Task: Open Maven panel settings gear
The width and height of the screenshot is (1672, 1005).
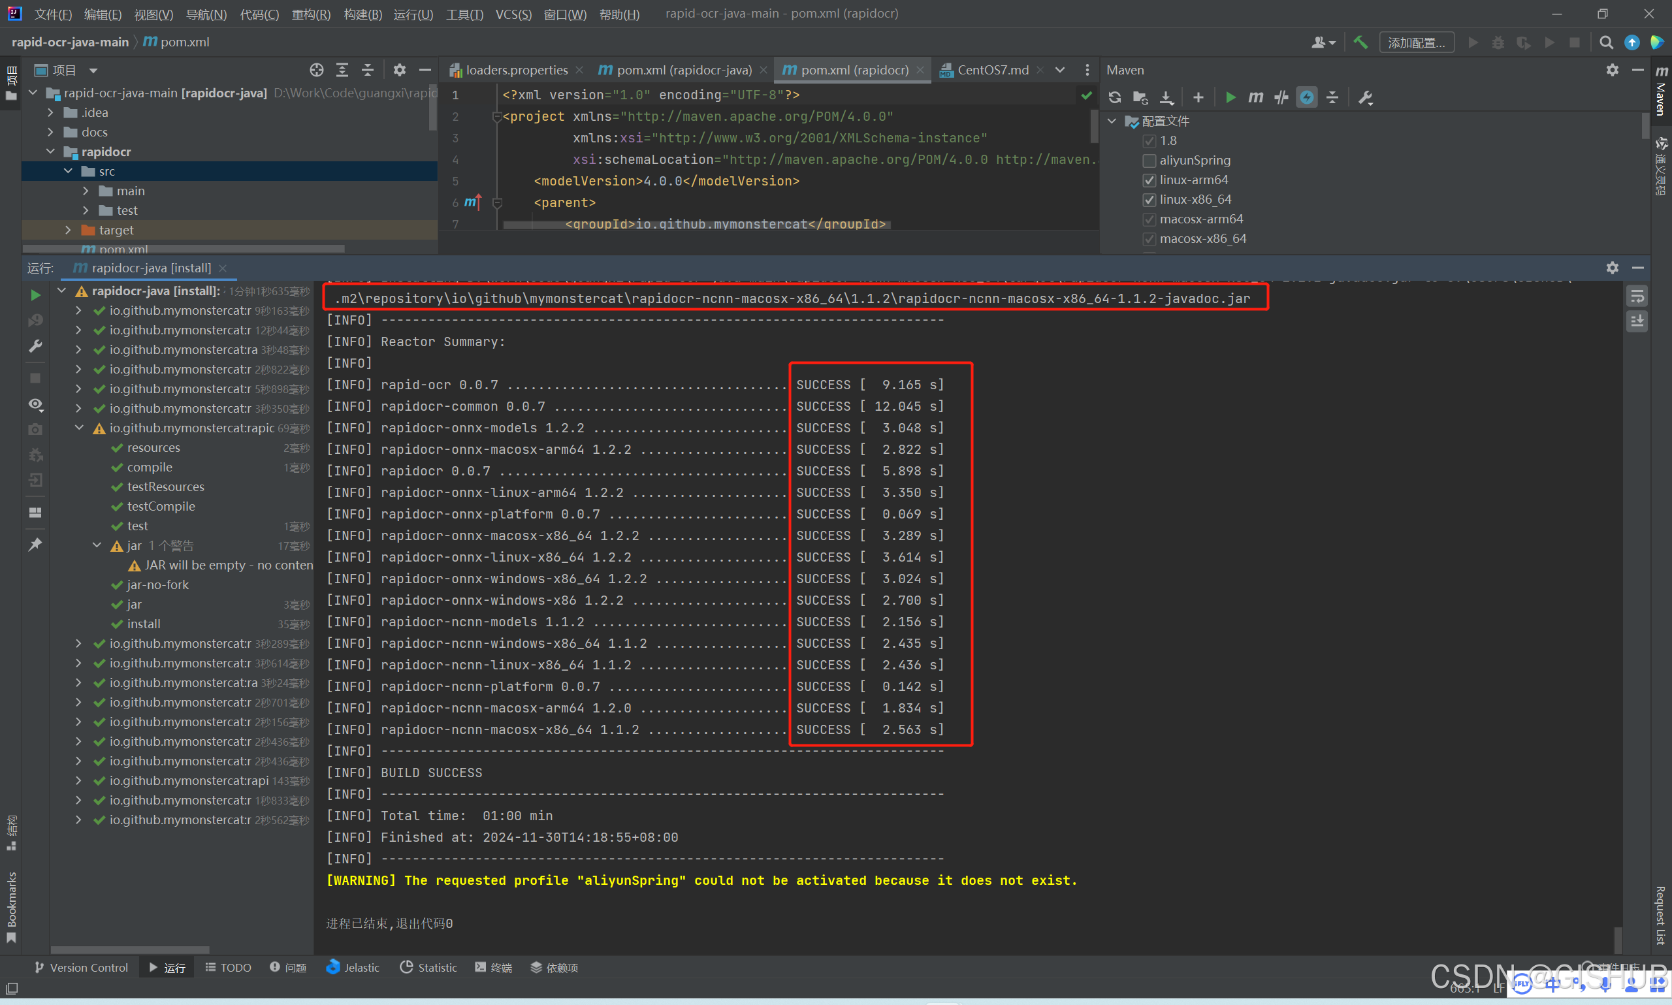Action: (1613, 70)
